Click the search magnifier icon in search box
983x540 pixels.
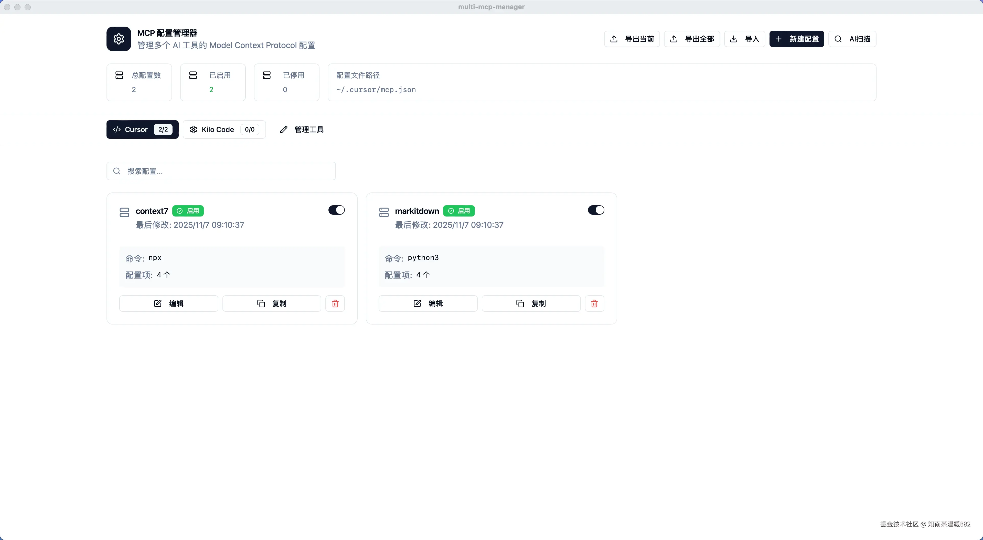click(117, 171)
